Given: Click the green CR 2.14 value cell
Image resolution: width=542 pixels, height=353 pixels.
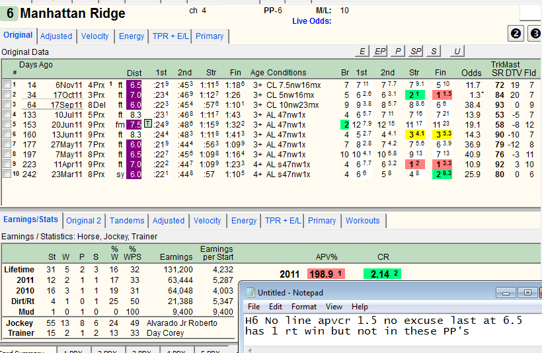Looking at the screenshot, I should pyautogui.click(x=382, y=274).
